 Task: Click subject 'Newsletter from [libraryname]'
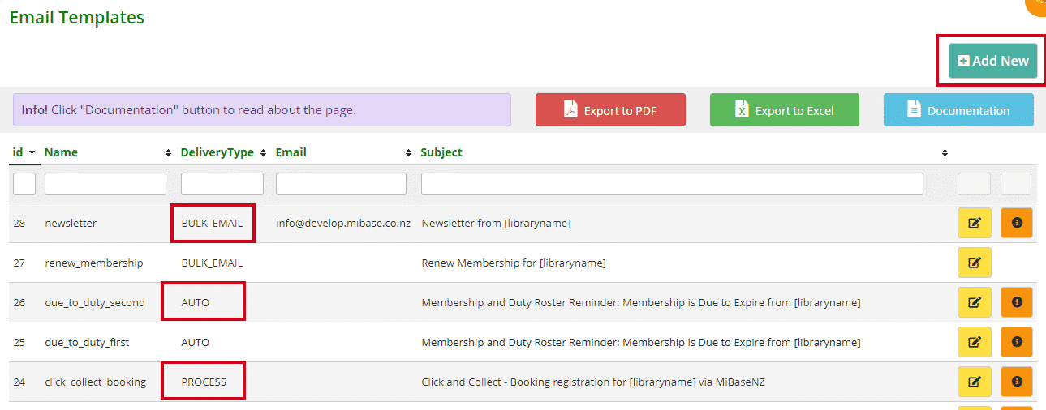(x=496, y=223)
